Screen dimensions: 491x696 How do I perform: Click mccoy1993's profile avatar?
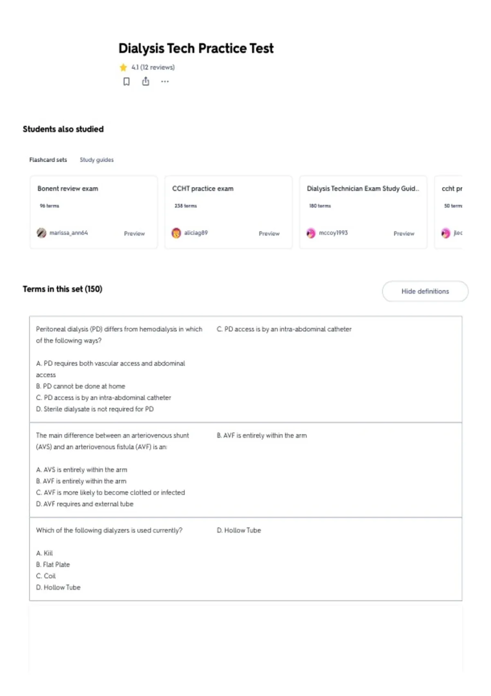(311, 233)
